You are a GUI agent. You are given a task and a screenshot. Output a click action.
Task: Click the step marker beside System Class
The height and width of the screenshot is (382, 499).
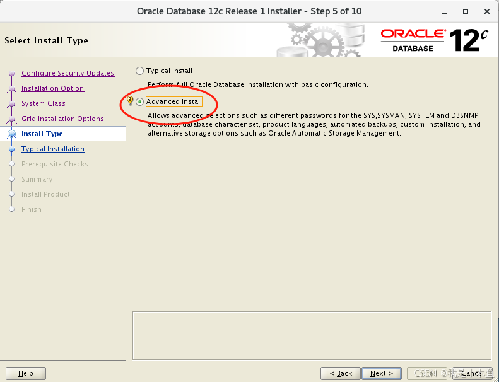coord(12,103)
